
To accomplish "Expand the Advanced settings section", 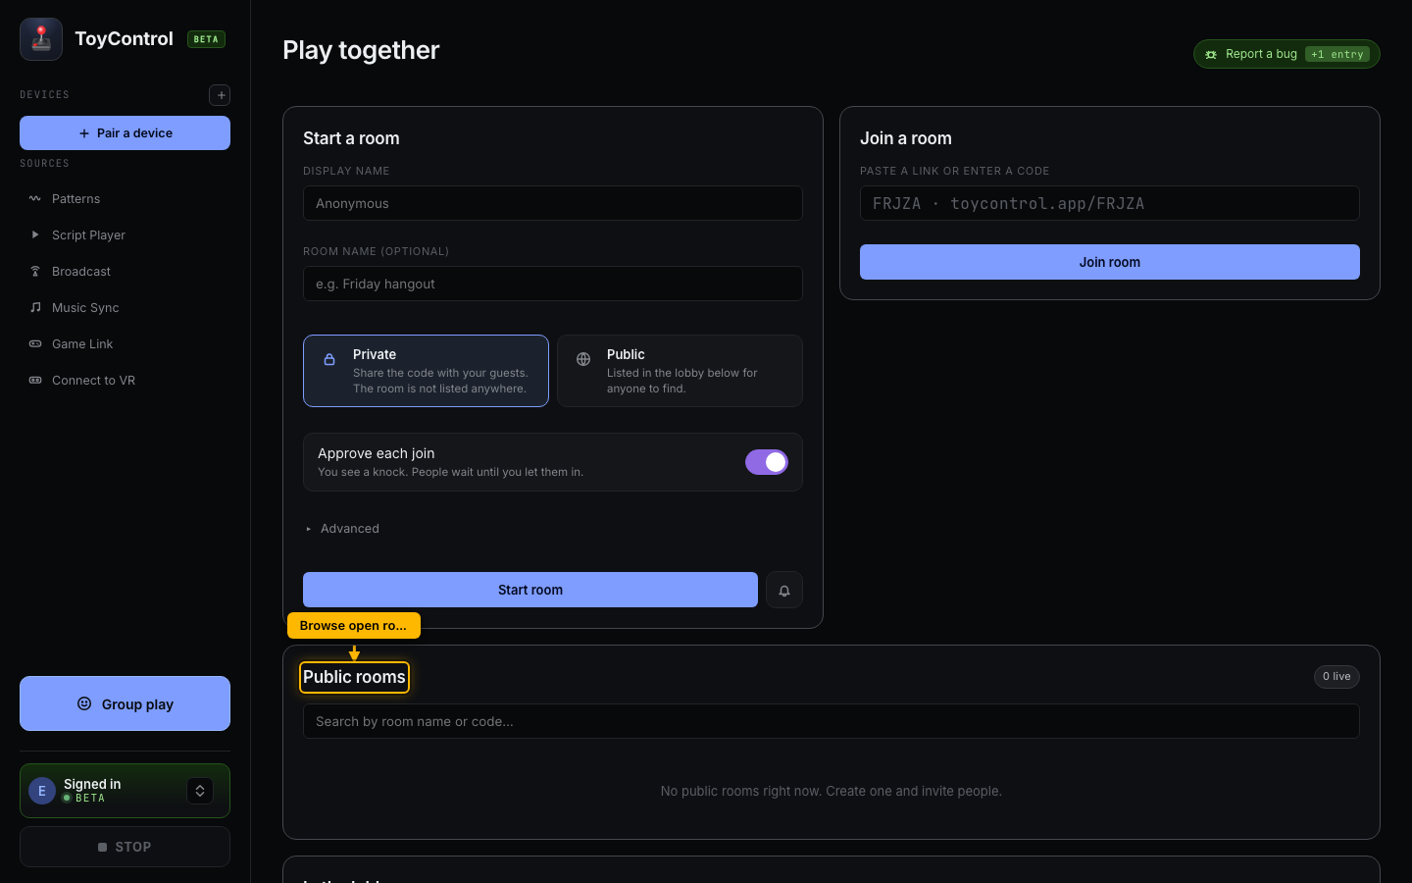I will (343, 529).
